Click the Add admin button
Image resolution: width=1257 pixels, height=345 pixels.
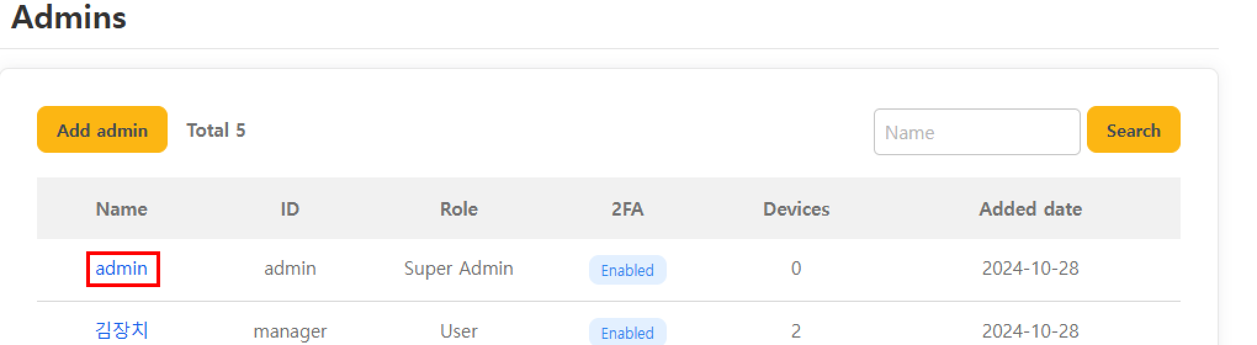click(x=102, y=130)
